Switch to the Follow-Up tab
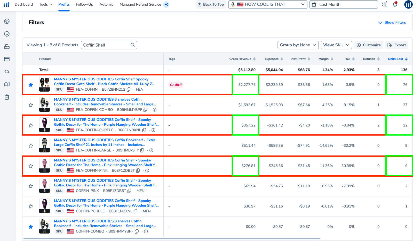Screen dimensions: 413x241 84,4
